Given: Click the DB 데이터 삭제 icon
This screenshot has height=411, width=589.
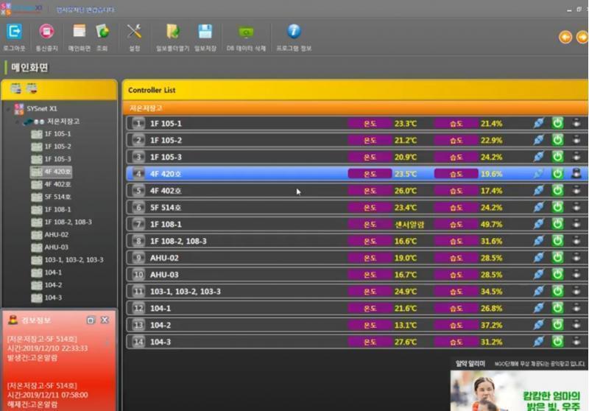Looking at the screenshot, I should pos(246,32).
